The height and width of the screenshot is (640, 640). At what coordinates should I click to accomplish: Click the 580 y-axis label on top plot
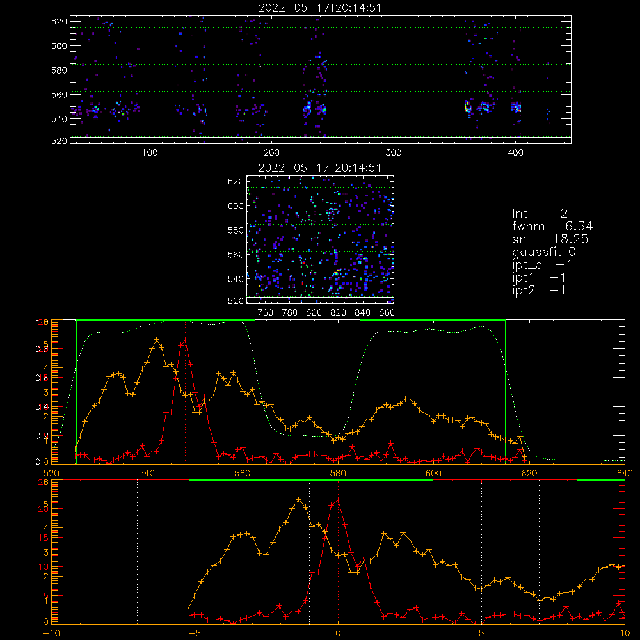[x=59, y=70]
